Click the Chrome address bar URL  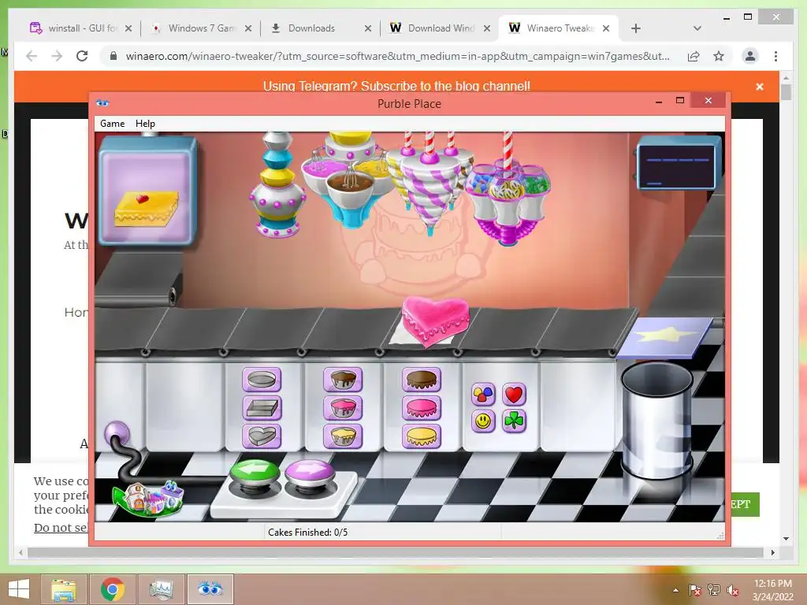point(397,56)
